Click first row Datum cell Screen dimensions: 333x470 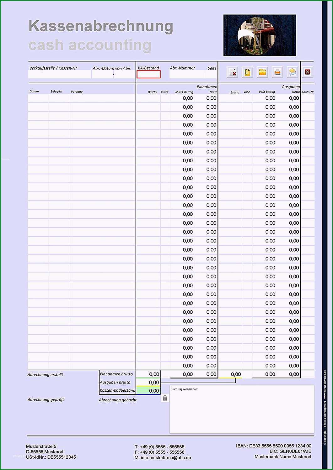[38, 98]
